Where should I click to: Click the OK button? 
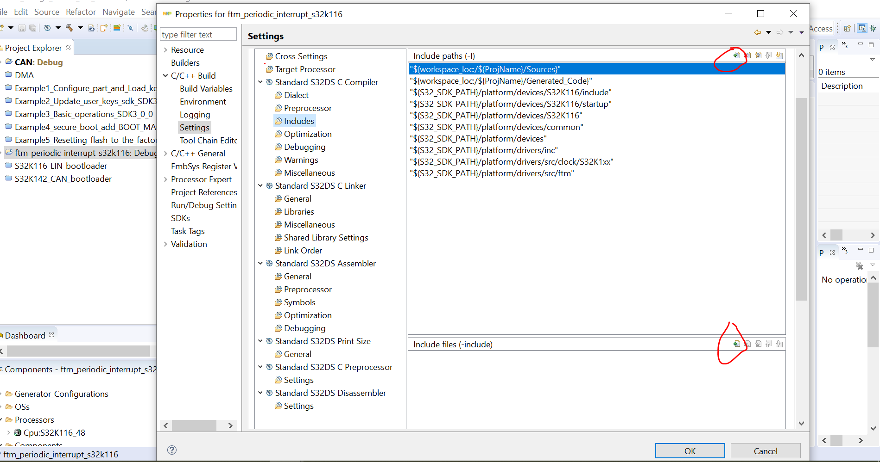click(690, 450)
